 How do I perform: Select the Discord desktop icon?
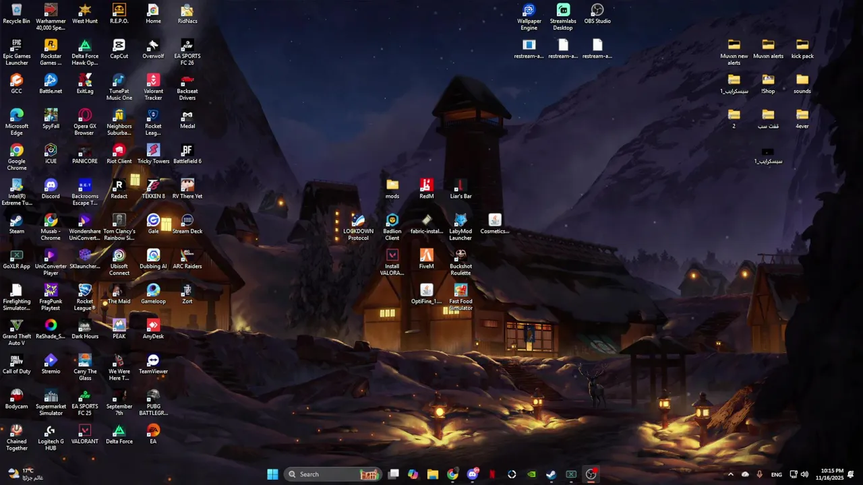51,189
